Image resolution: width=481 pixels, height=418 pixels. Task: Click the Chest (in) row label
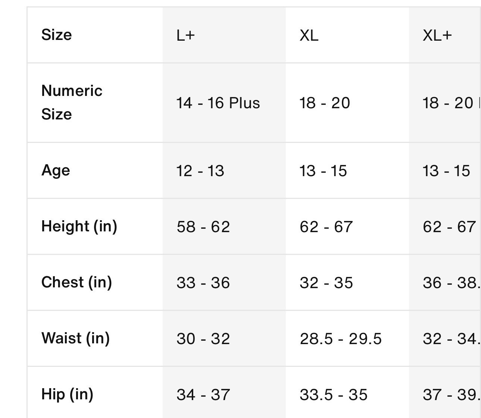(95, 283)
